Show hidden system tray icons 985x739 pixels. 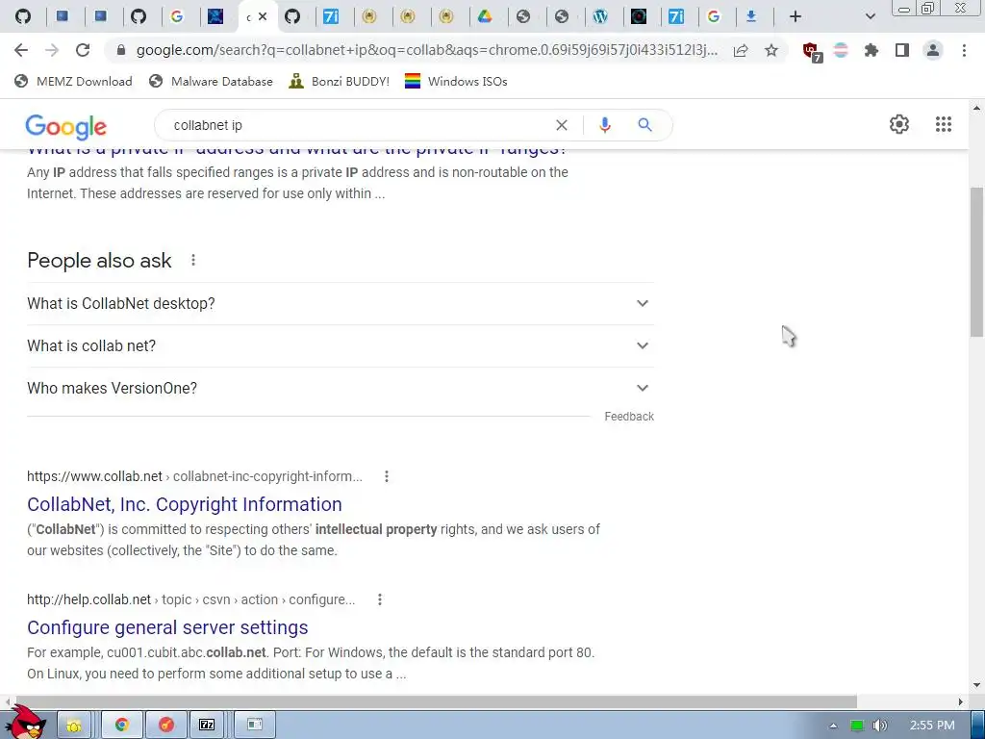(833, 726)
